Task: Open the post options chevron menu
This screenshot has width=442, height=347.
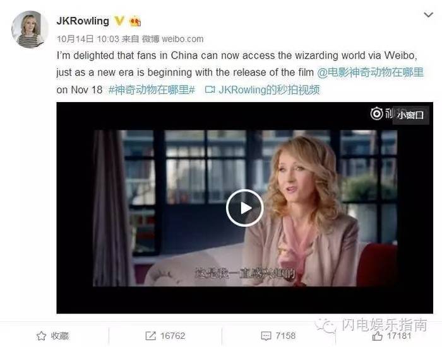Action: (x=428, y=14)
